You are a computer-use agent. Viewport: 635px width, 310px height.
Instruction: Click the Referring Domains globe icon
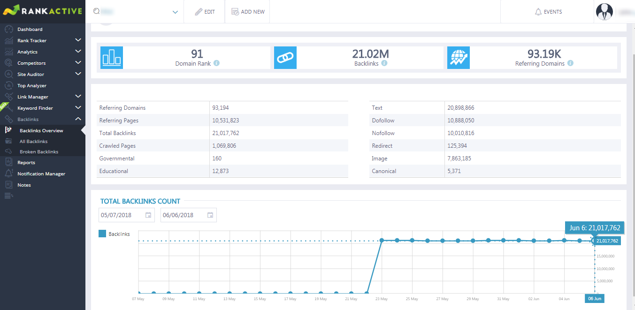(459, 58)
